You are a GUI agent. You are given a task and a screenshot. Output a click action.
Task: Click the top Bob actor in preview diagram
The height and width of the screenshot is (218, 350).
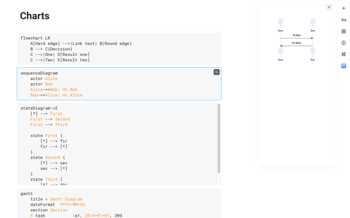point(313,25)
